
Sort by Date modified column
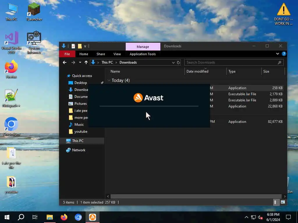click(197, 71)
